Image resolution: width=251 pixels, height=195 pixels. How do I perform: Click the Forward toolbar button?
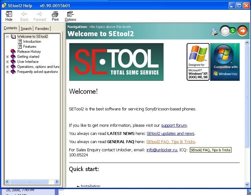[40, 16]
